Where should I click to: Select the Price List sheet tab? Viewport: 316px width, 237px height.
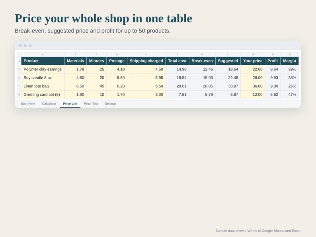[70, 104]
